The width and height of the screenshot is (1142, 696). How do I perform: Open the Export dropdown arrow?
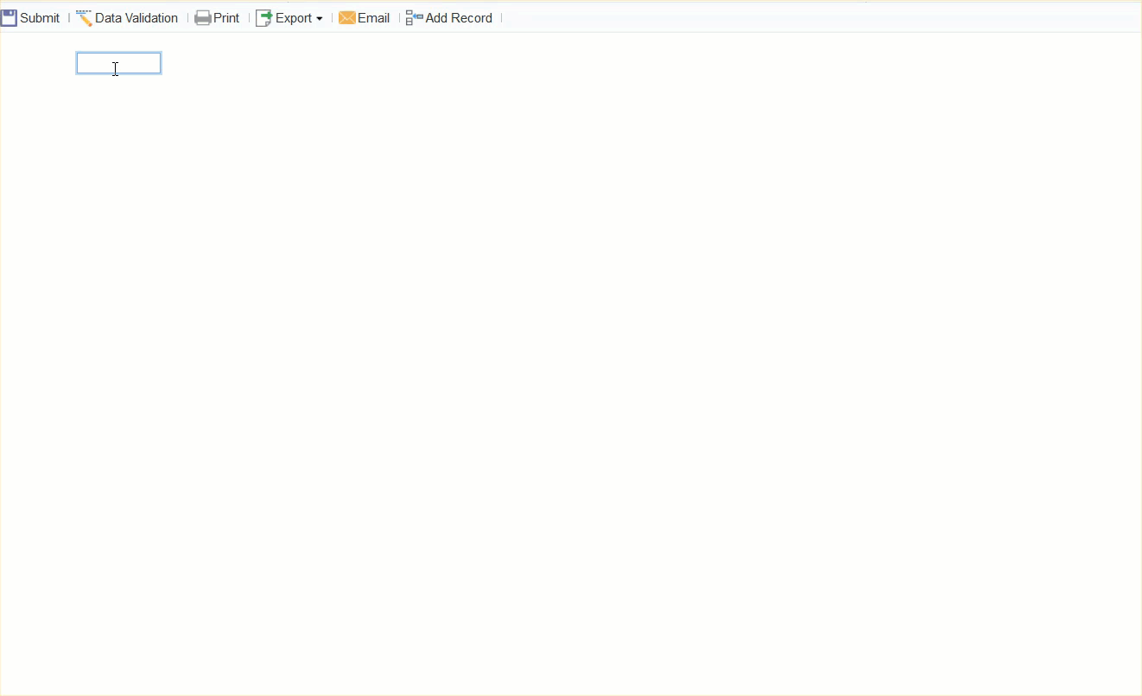(x=320, y=18)
